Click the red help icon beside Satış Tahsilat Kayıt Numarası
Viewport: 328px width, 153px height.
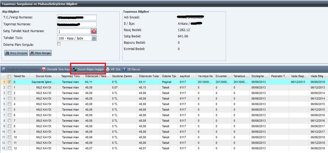94,31
